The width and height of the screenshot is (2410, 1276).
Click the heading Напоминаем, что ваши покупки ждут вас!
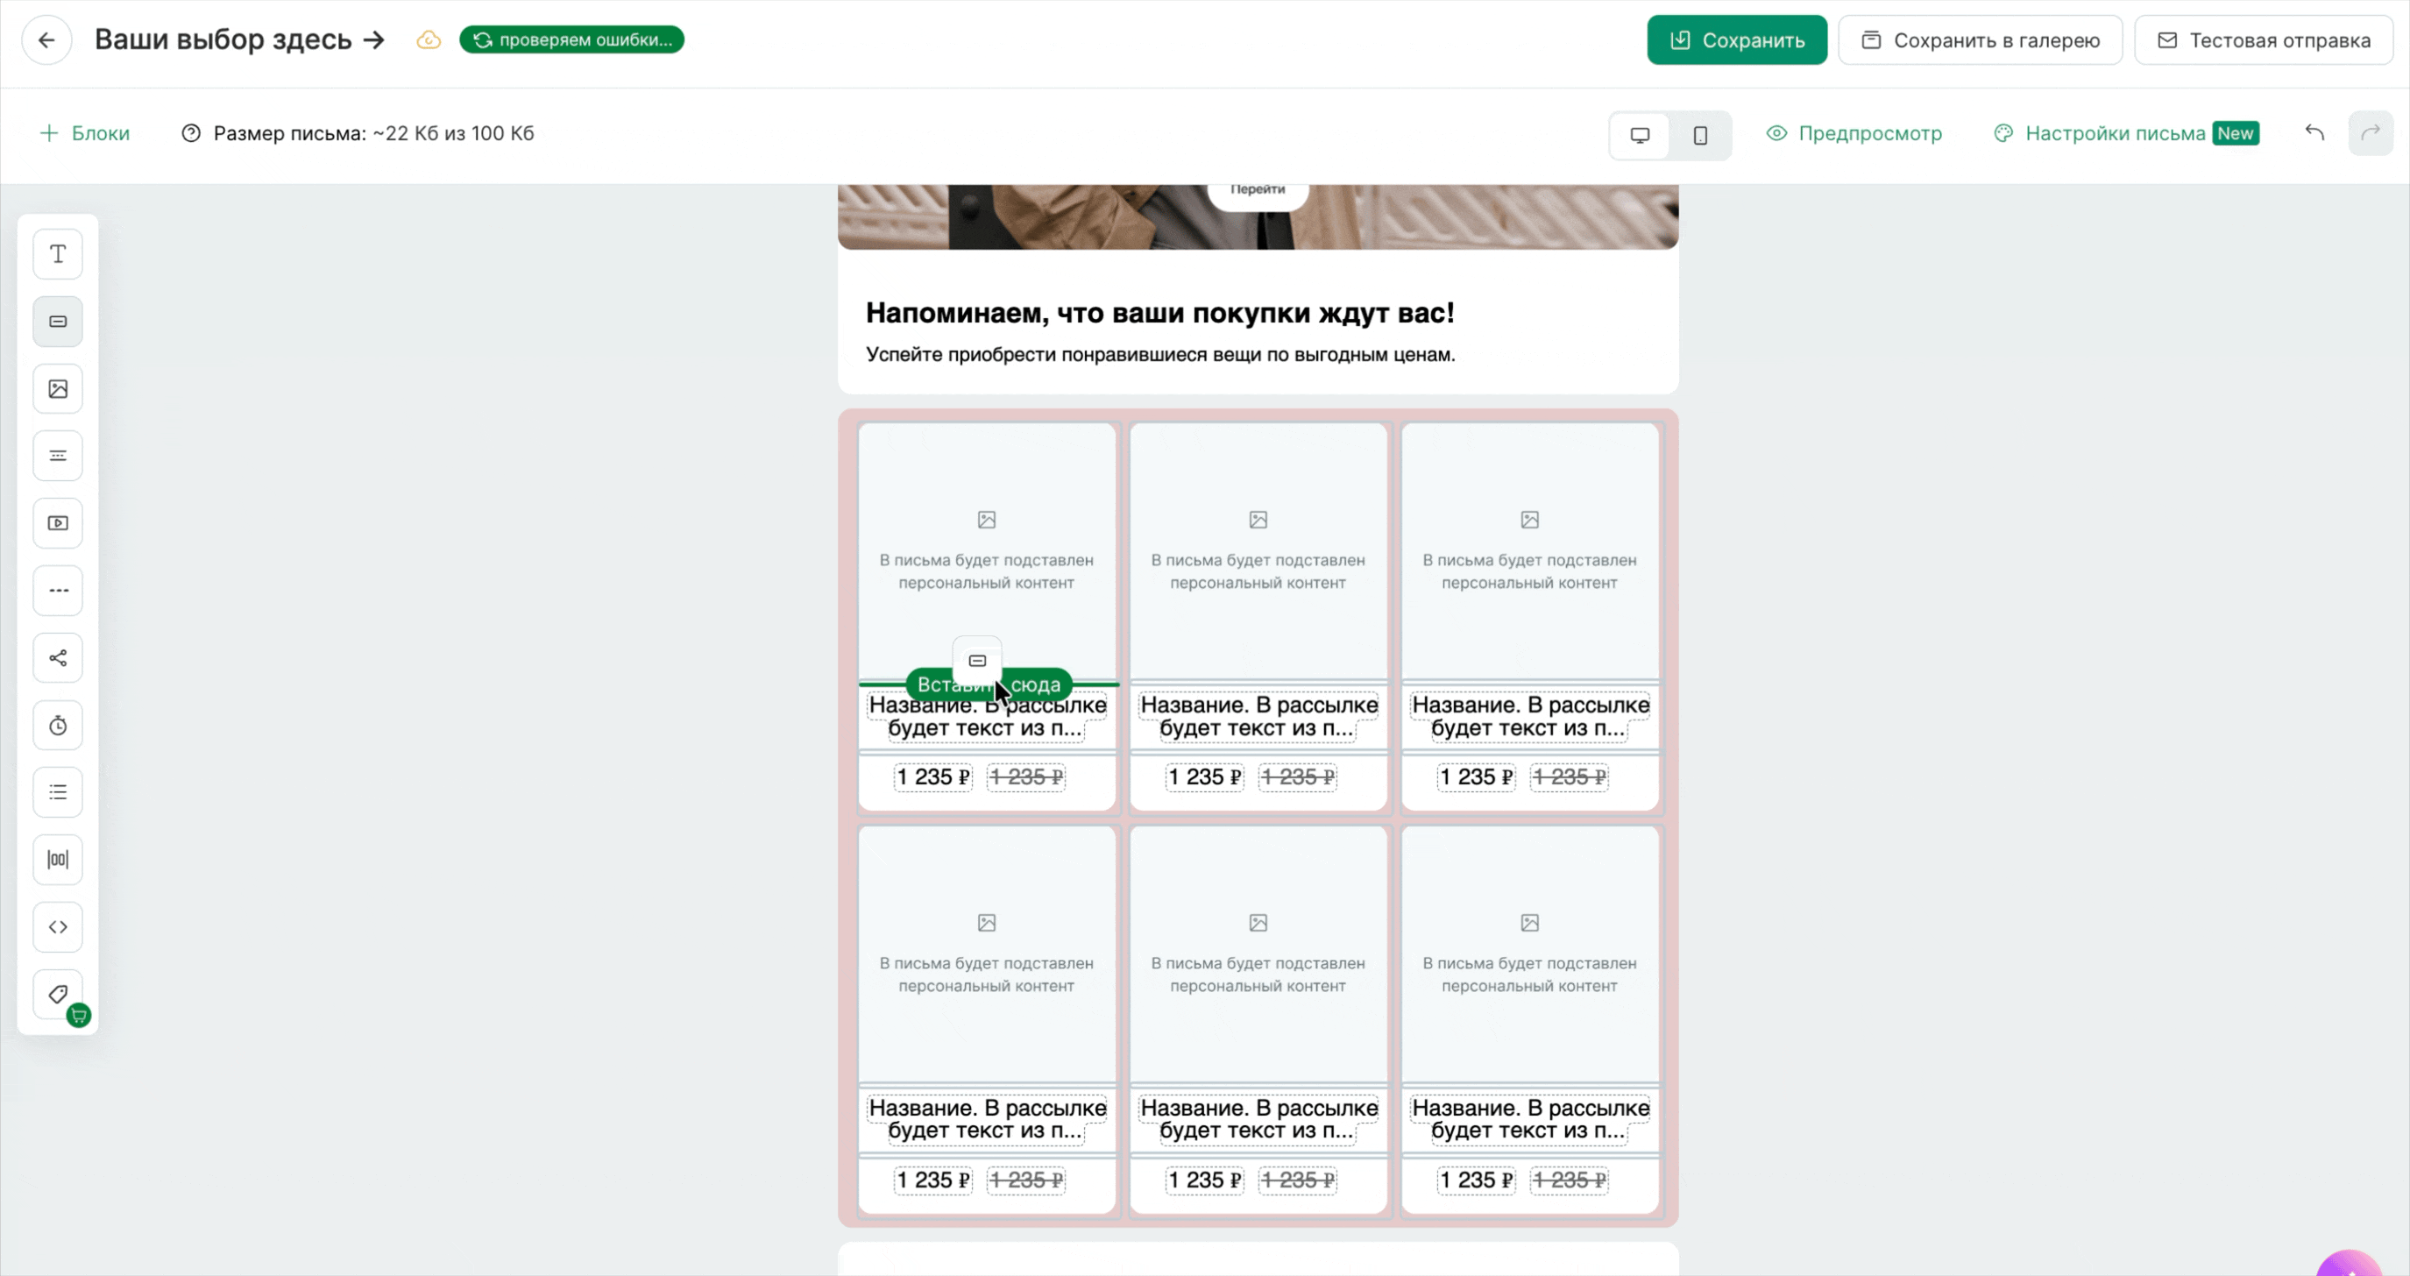1160,314
